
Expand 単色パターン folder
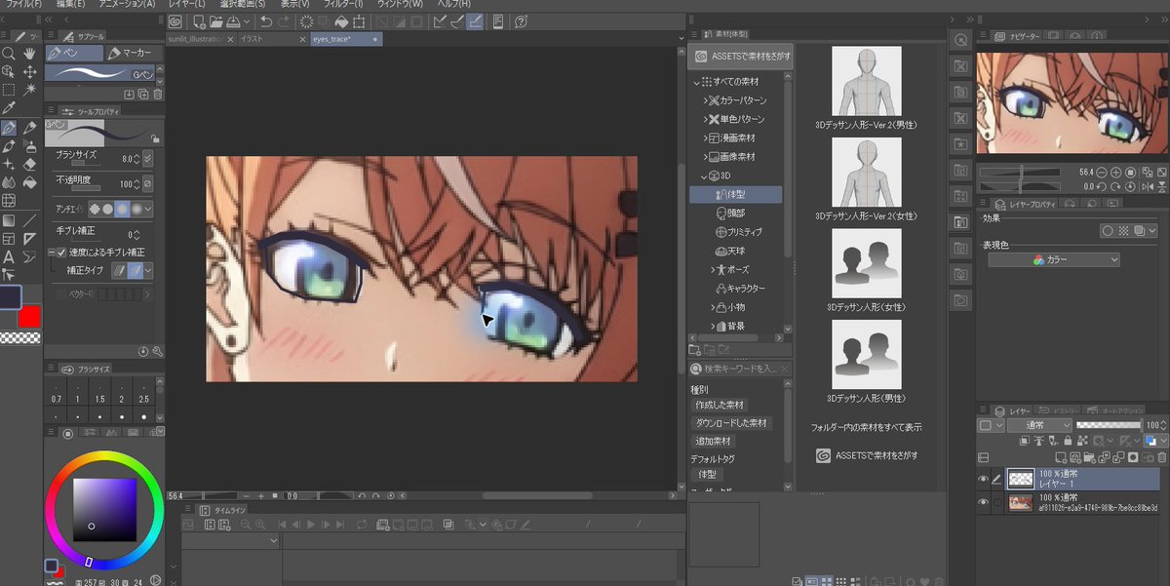click(x=706, y=119)
